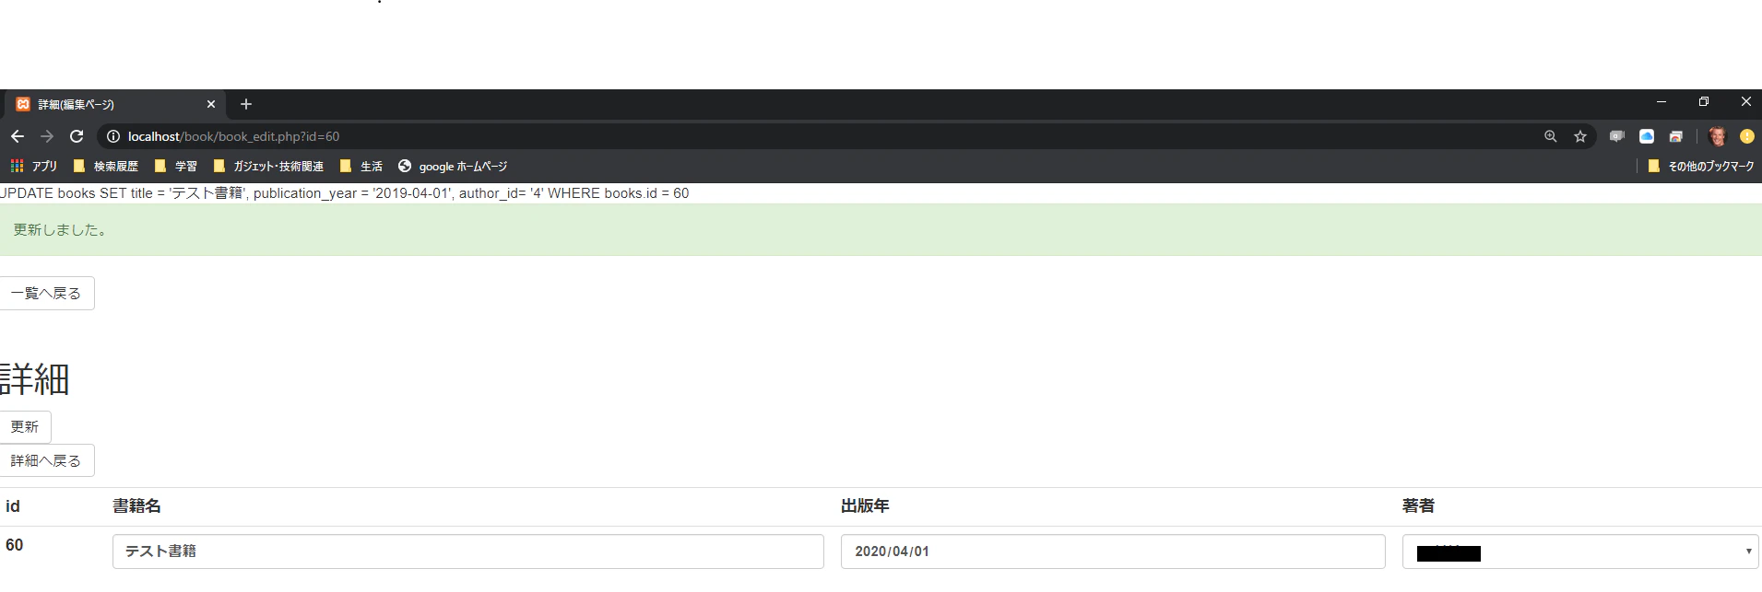The height and width of the screenshot is (592, 1762).
Task: Select the 詳細(編集ページ) tab
Action: [116, 104]
